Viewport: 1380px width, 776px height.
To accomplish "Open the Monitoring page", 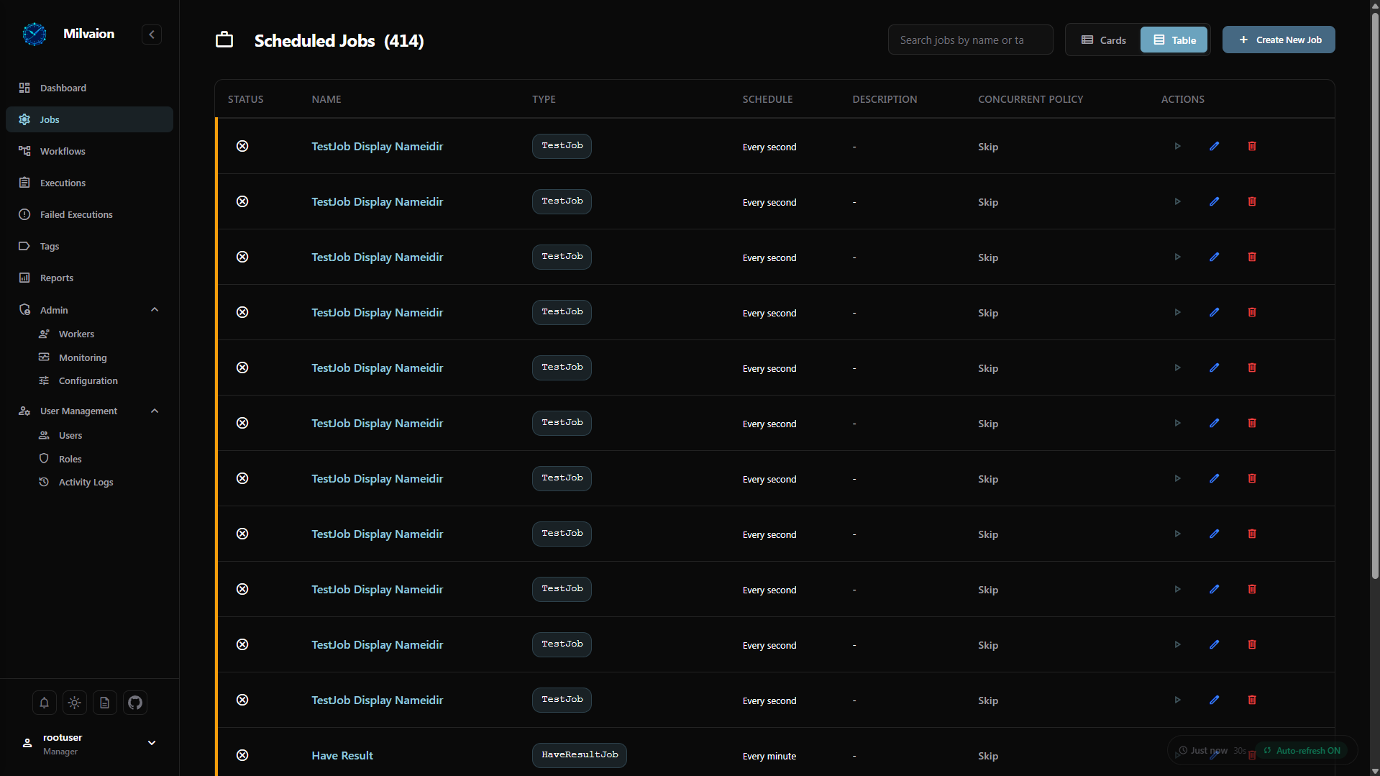I will (x=83, y=357).
